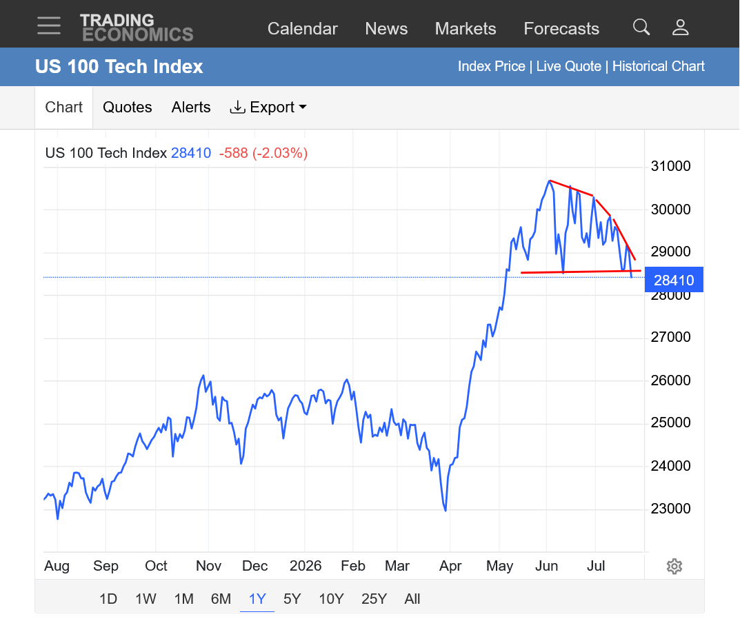This screenshot has height=621, width=740.
Task: Open Forecasts page
Action: (561, 29)
